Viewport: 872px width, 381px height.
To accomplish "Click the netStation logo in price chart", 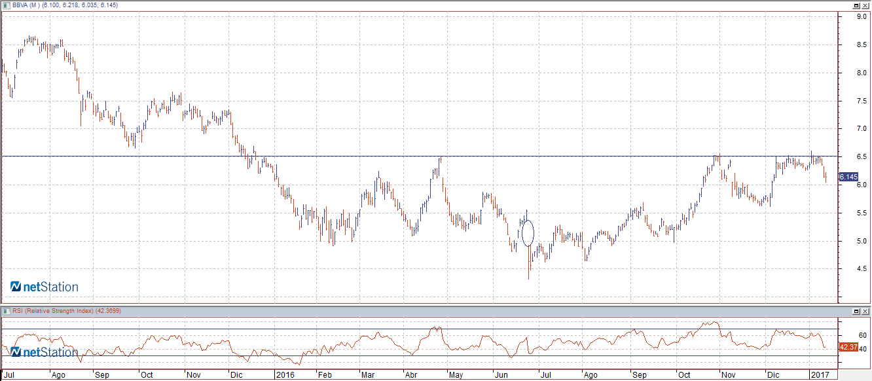I will click(x=45, y=287).
